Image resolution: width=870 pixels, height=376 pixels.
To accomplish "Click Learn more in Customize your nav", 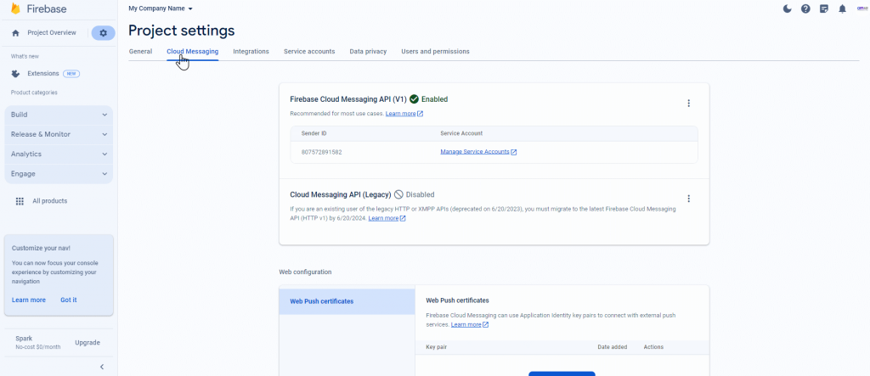I will (29, 300).
